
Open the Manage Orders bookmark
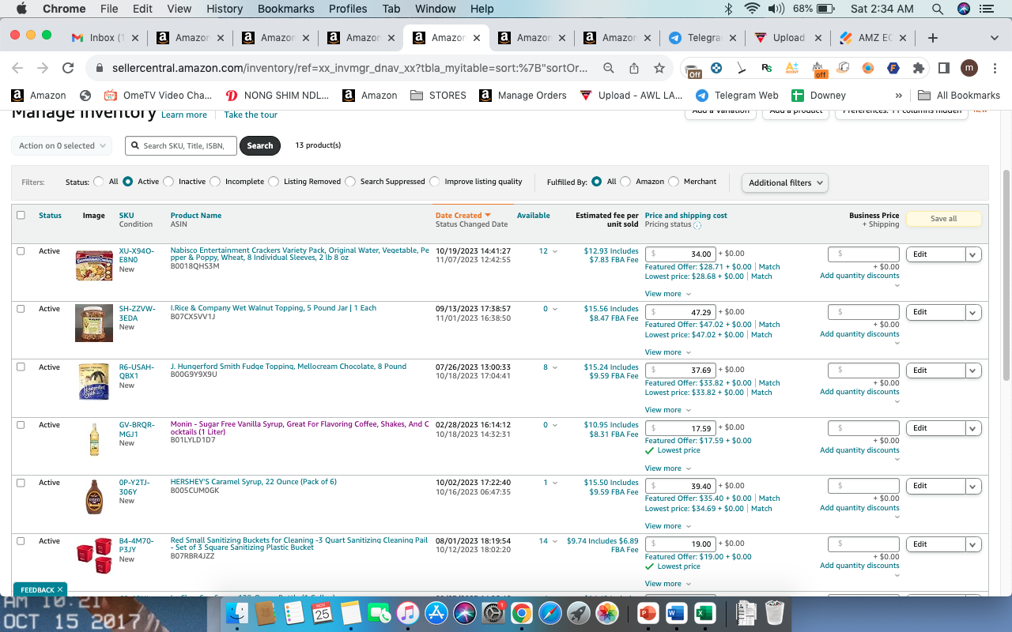click(x=523, y=96)
